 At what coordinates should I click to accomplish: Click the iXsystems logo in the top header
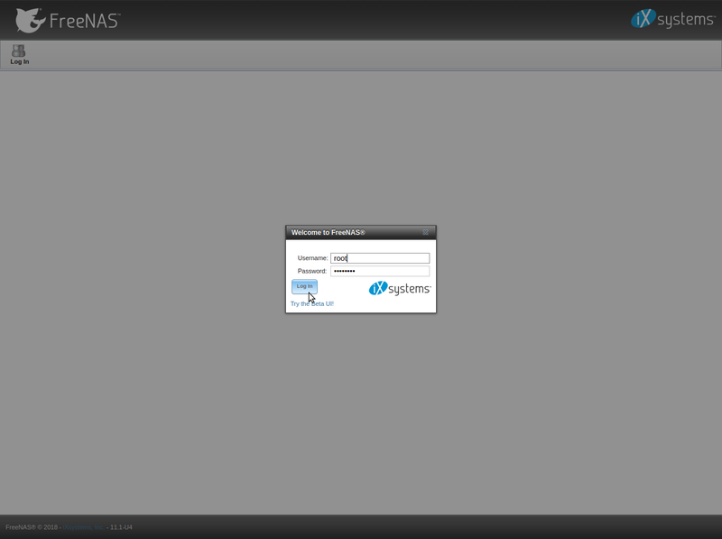pos(672,19)
